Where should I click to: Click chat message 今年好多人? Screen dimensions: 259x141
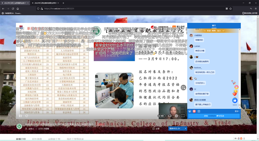point(200,83)
